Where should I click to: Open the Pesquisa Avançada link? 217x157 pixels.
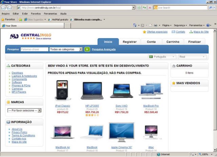click(104, 49)
